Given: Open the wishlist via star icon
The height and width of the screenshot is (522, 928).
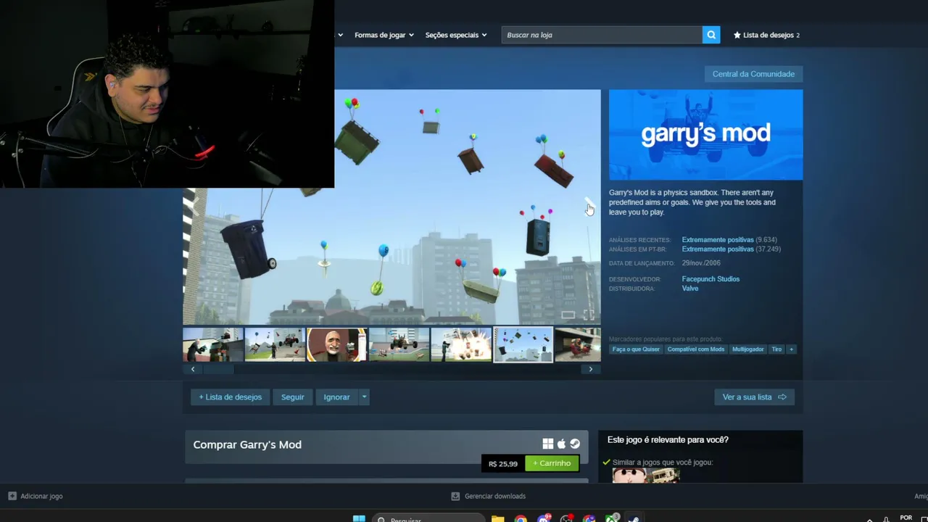Looking at the screenshot, I should [737, 35].
